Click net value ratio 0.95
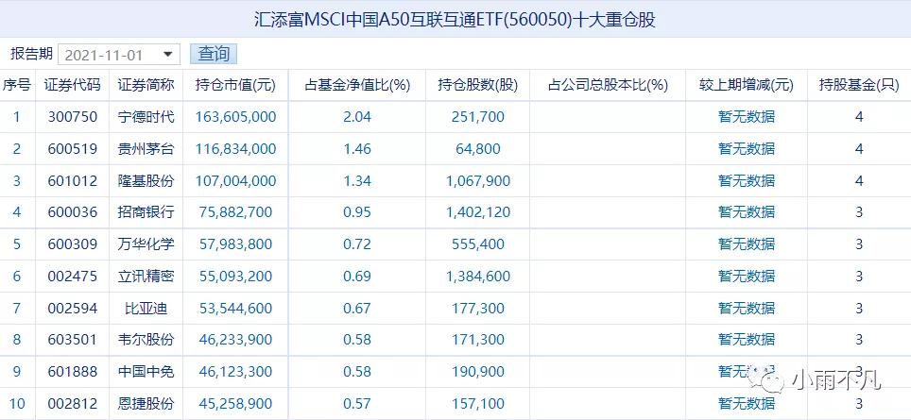The width and height of the screenshot is (911, 420). pyautogui.click(x=357, y=212)
